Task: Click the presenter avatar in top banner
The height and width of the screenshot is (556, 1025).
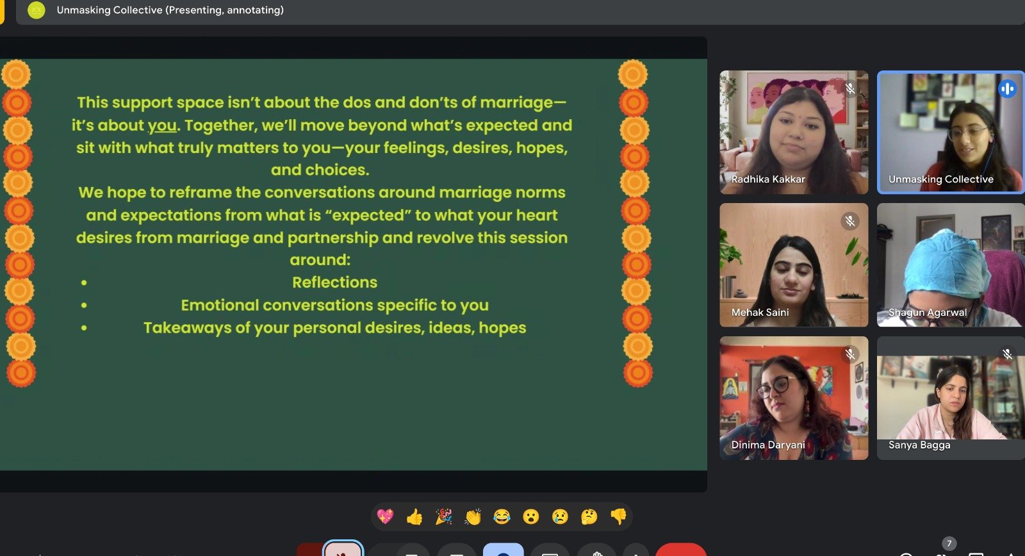Action: tap(37, 10)
